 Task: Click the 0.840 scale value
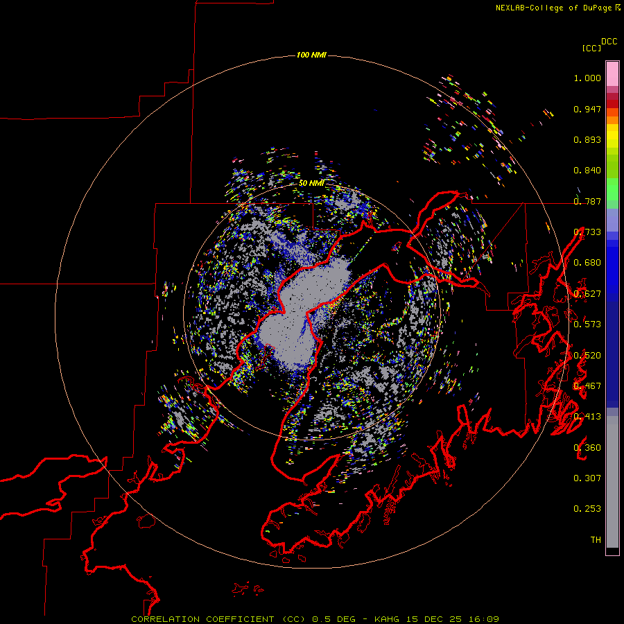[587, 171]
